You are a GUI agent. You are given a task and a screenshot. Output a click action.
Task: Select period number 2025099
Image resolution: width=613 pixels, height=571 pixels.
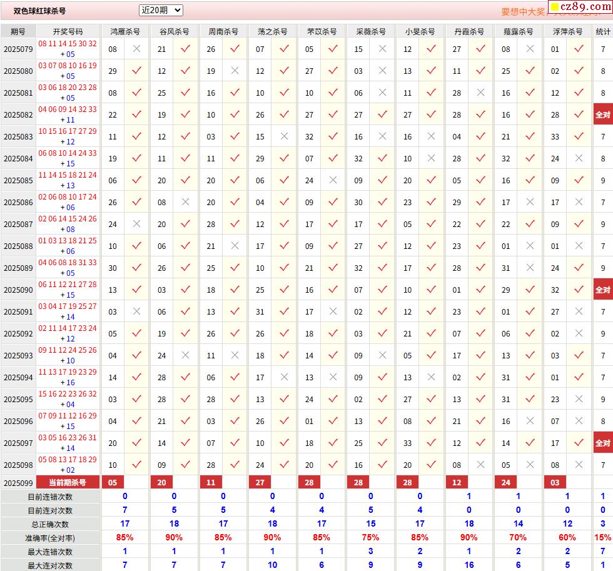click(18, 483)
